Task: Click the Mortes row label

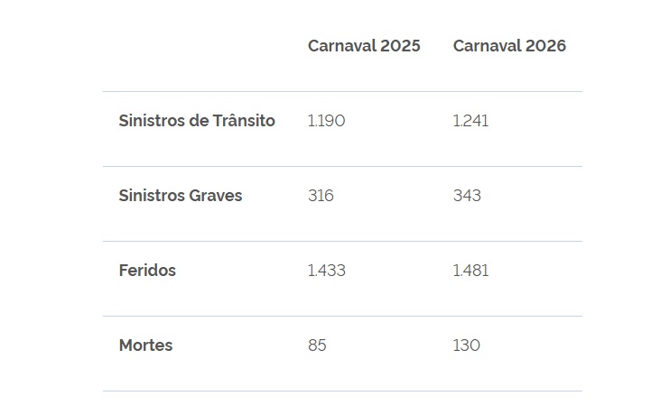Action: coord(145,345)
